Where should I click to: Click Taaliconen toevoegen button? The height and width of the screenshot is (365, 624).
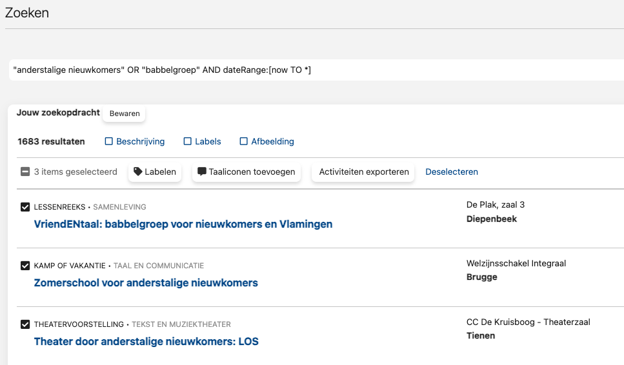point(247,172)
